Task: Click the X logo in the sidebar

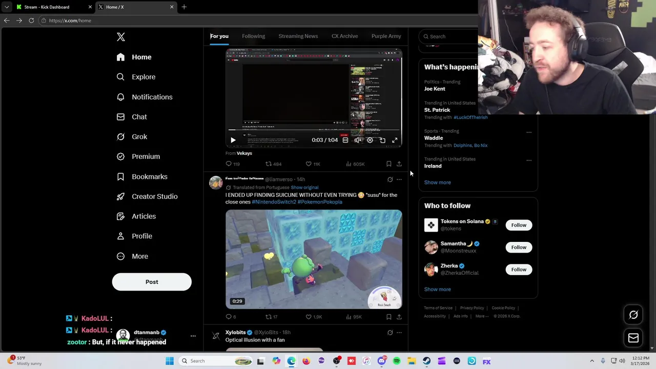Action: [121, 37]
